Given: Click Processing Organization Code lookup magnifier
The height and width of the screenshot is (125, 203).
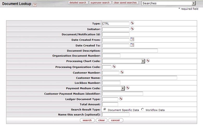Looking at the screenshot, I should pyautogui.click(x=114, y=66).
